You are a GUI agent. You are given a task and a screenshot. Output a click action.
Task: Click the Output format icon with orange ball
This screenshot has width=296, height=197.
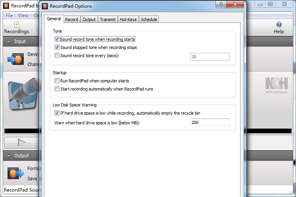pyautogui.click(x=16, y=173)
